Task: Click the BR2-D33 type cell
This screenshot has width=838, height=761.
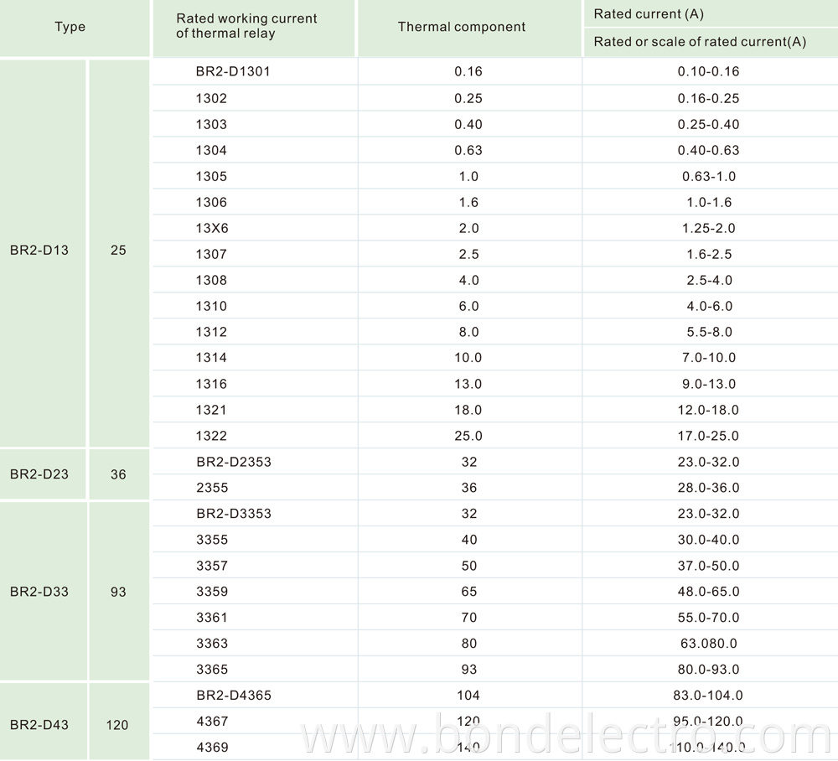Action: tap(39, 592)
